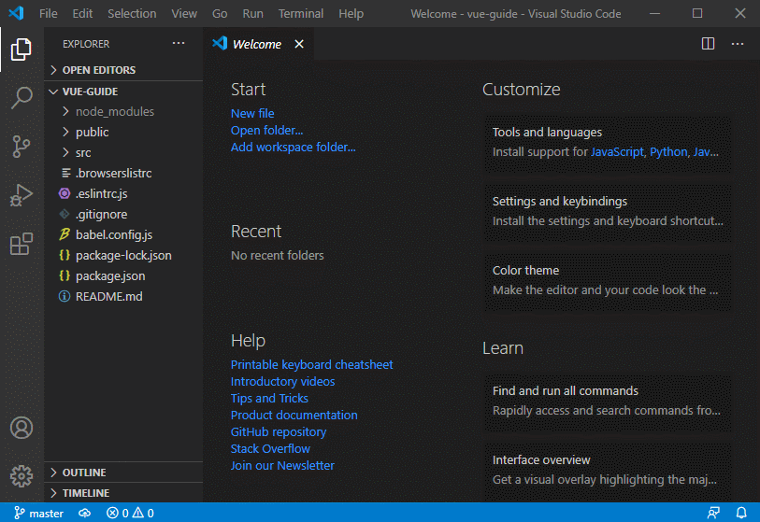Open the Search view icon
The width and height of the screenshot is (760, 522).
(22, 98)
